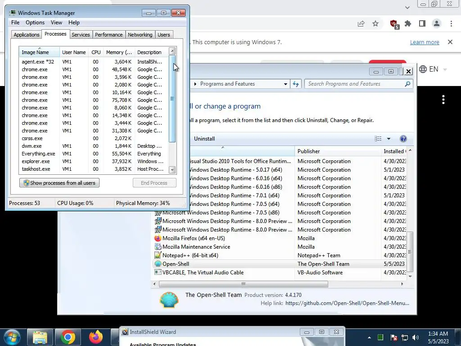461x346 pixels.
Task: Click the green square tray icon
Action: pyautogui.click(x=380, y=337)
